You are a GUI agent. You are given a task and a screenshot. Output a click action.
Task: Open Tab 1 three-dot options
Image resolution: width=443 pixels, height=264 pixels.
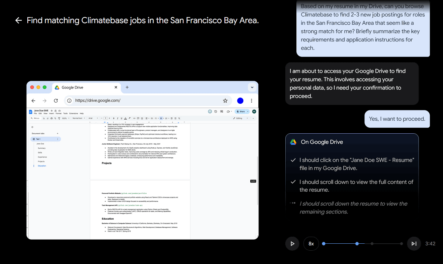coord(58,139)
